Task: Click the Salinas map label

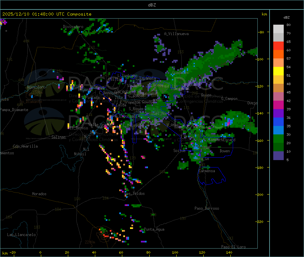Action: (x=58, y=137)
